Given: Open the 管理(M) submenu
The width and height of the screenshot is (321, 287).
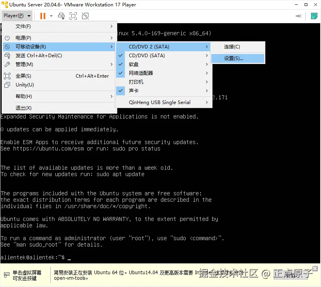Looking at the screenshot, I should 59,64.
